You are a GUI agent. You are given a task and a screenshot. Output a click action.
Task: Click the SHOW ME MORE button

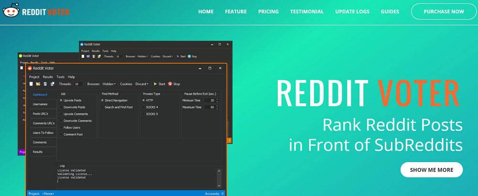(431, 170)
